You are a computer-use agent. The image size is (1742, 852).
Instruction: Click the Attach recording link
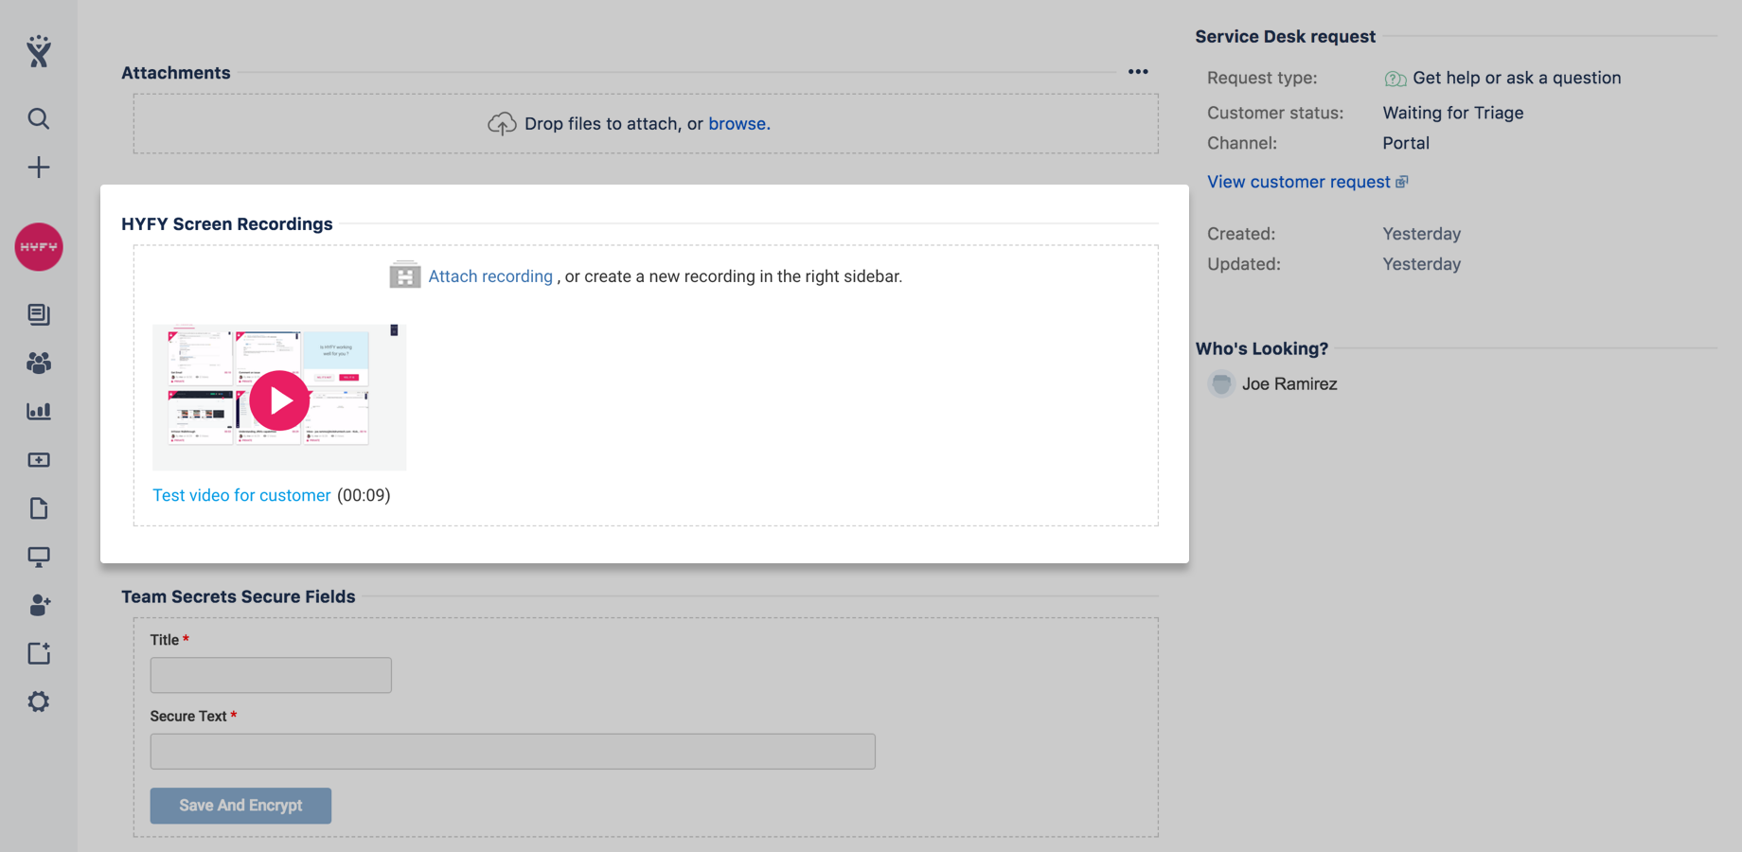point(490,276)
